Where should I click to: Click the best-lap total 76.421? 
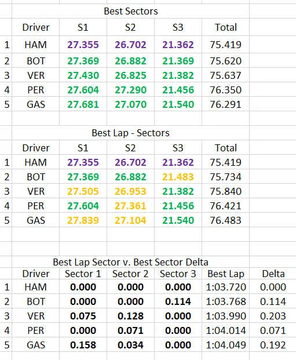coord(226,206)
